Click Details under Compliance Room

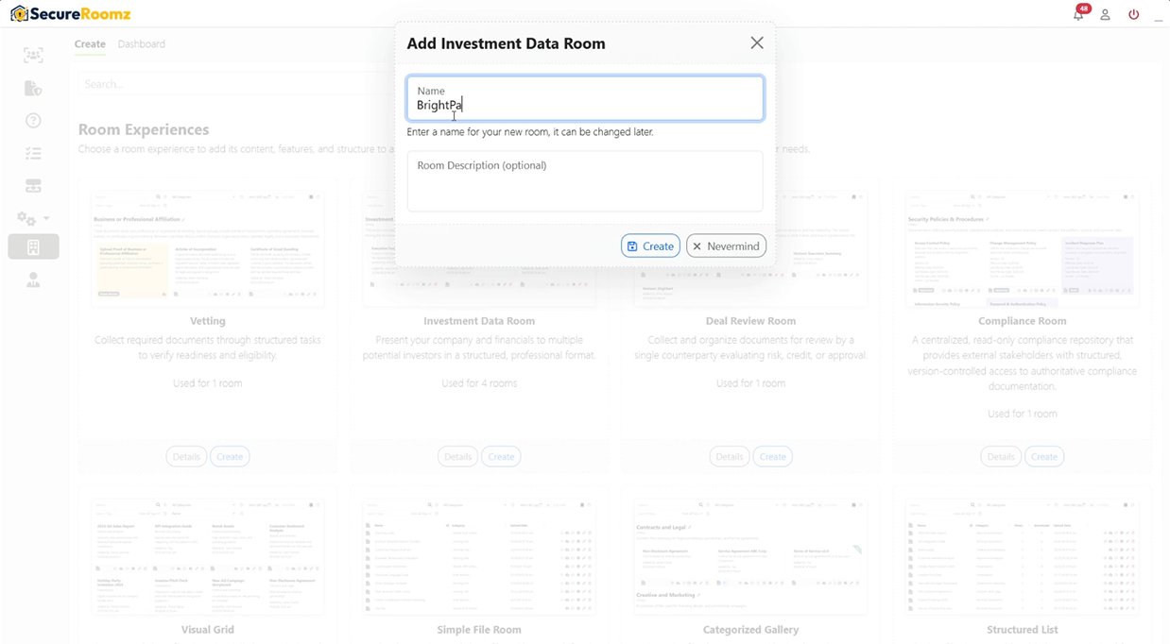click(x=1001, y=456)
